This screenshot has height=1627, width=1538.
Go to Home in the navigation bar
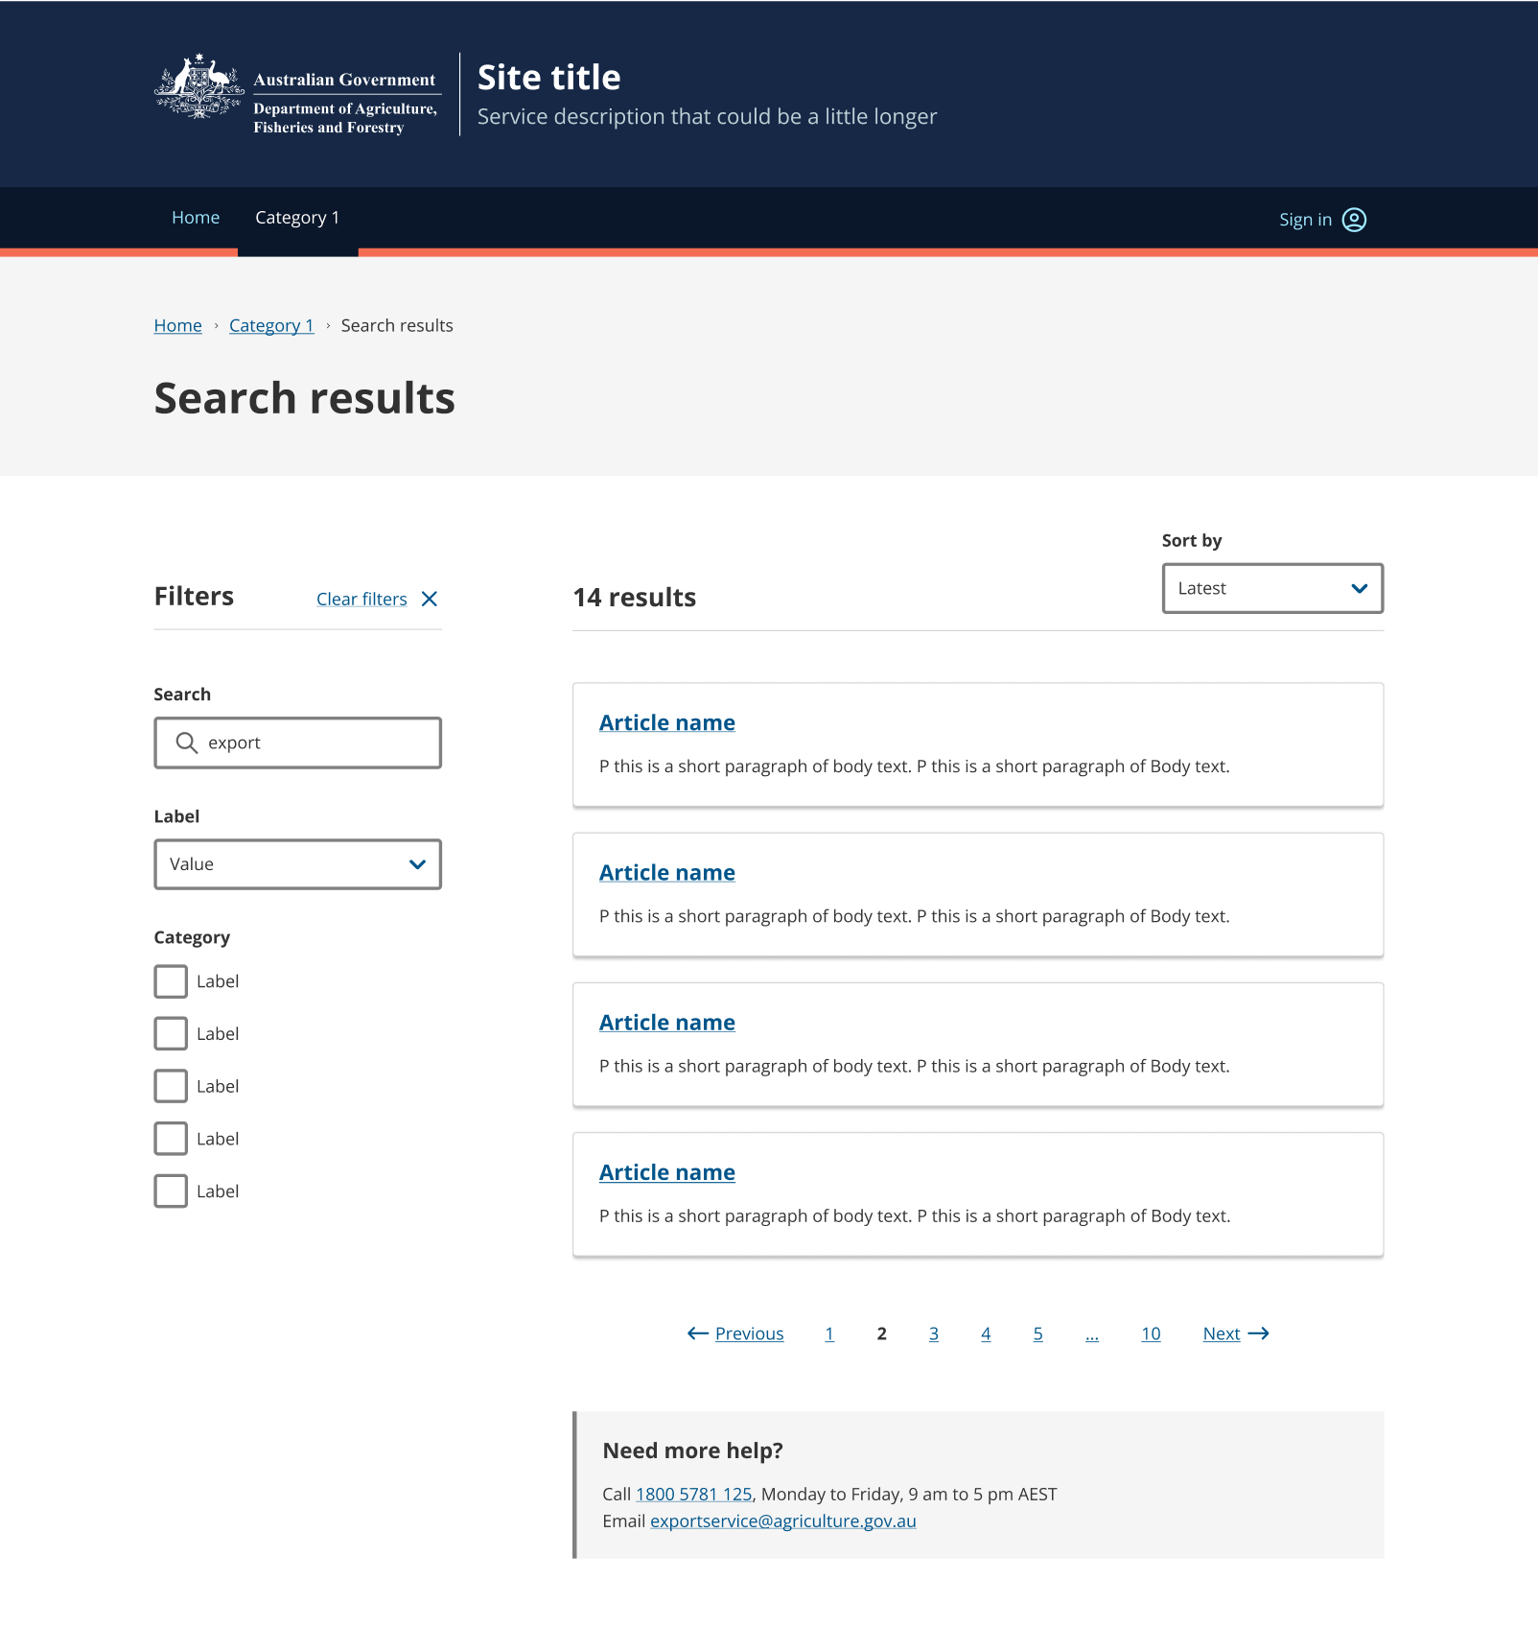pyautogui.click(x=196, y=218)
